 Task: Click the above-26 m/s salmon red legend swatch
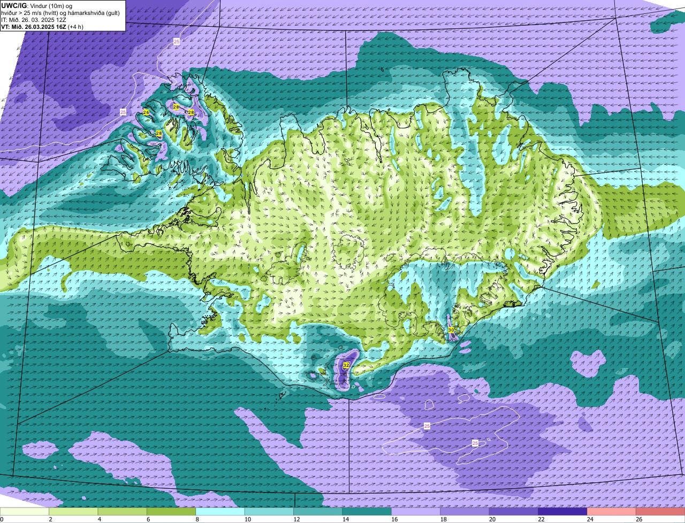pos(660,511)
